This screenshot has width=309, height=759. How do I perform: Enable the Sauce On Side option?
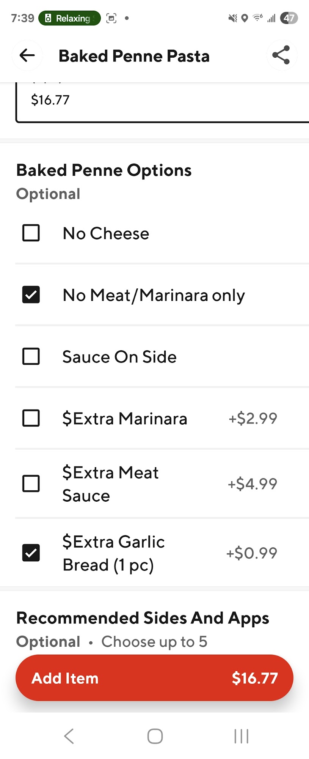point(31,357)
